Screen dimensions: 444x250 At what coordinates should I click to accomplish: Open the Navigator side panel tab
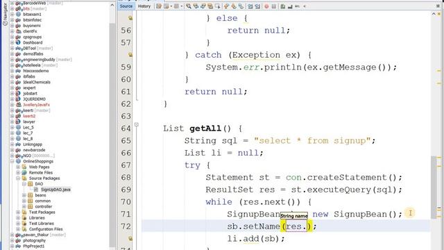(x=5, y=14)
